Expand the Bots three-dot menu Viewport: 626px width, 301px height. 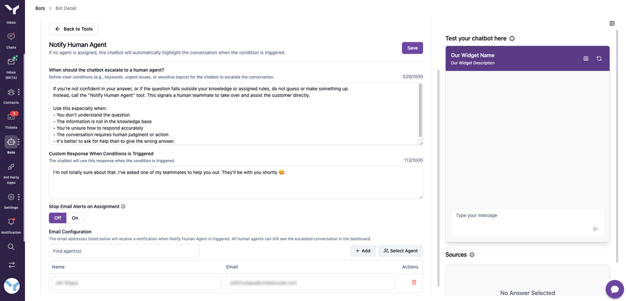click(19, 142)
